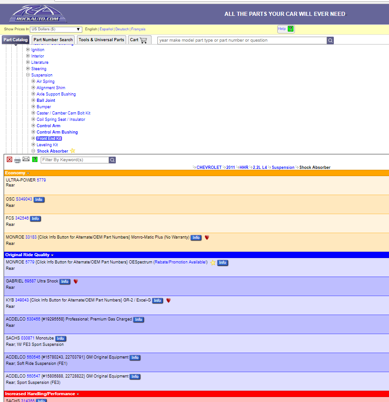Open the Tools & Universal Parts tab
The width and height of the screenshot is (389, 402).
point(101,40)
